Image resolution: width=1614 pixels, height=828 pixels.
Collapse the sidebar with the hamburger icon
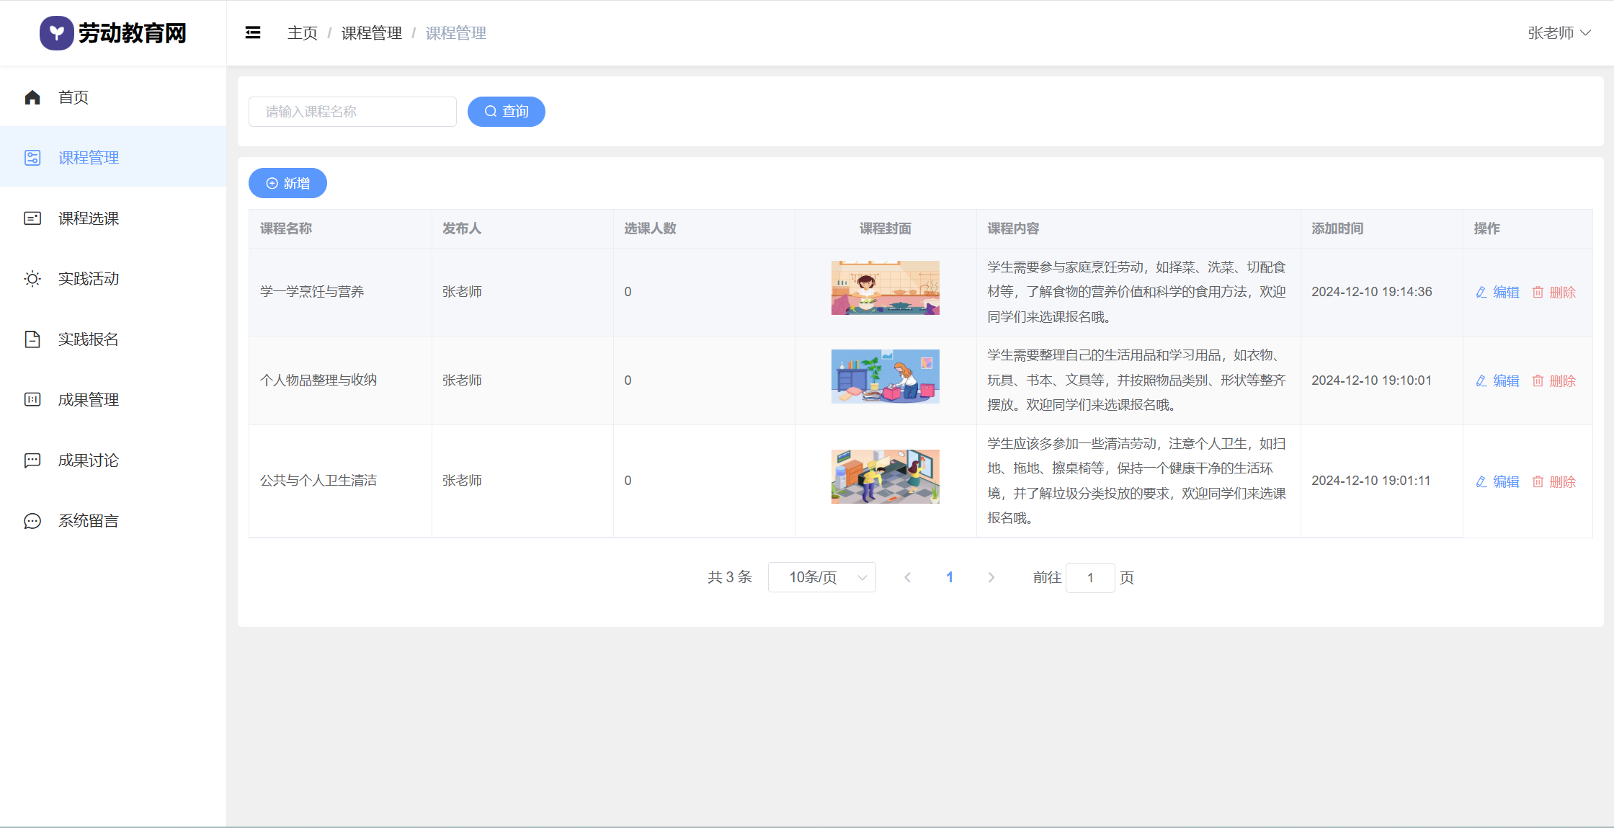pyautogui.click(x=253, y=33)
